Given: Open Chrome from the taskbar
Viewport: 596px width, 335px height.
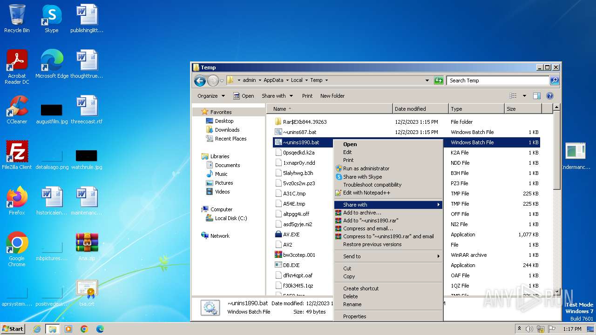Looking at the screenshot, I should (x=84, y=329).
